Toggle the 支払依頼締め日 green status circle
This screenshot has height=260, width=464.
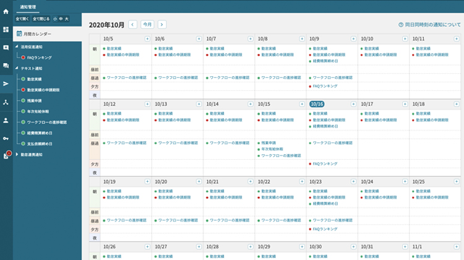[x=23, y=144]
